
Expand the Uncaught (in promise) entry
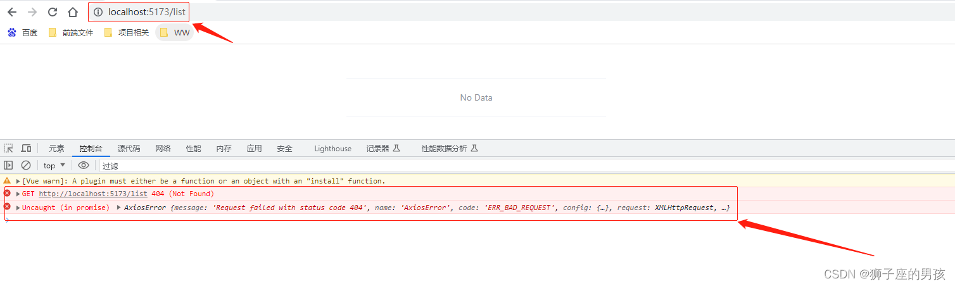coord(18,208)
